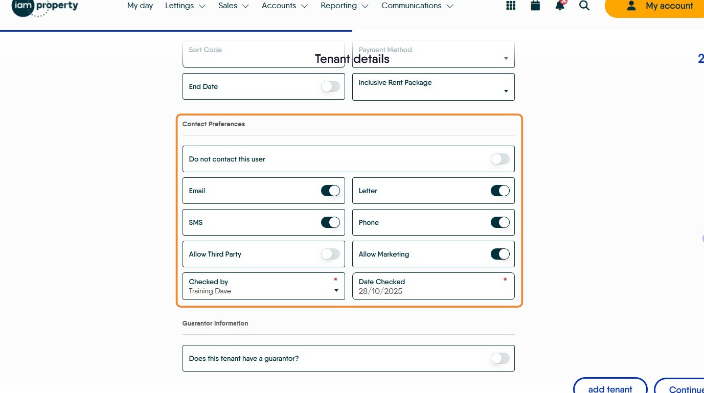Open the apps grid icon

[510, 6]
